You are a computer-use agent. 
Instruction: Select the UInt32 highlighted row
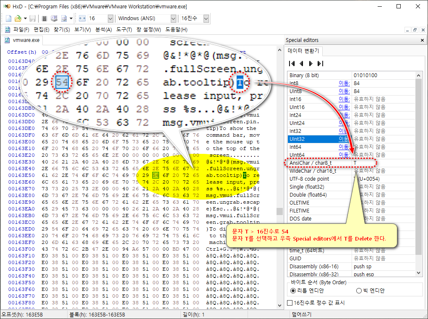tap(351, 139)
